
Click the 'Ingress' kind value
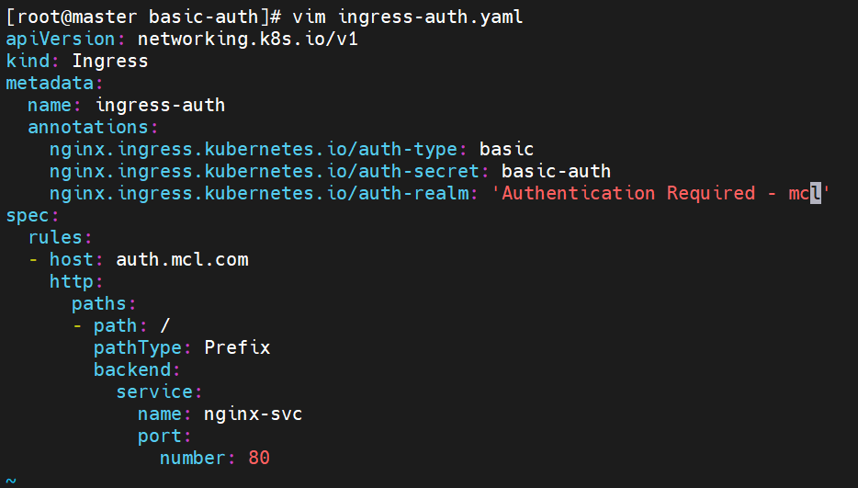click(109, 61)
